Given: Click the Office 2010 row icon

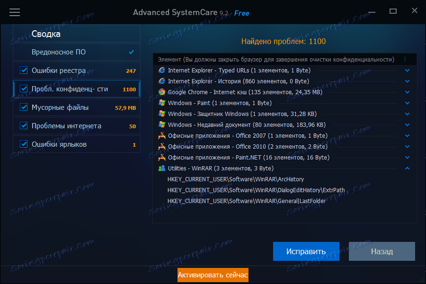Looking at the screenshot, I should point(162,146).
